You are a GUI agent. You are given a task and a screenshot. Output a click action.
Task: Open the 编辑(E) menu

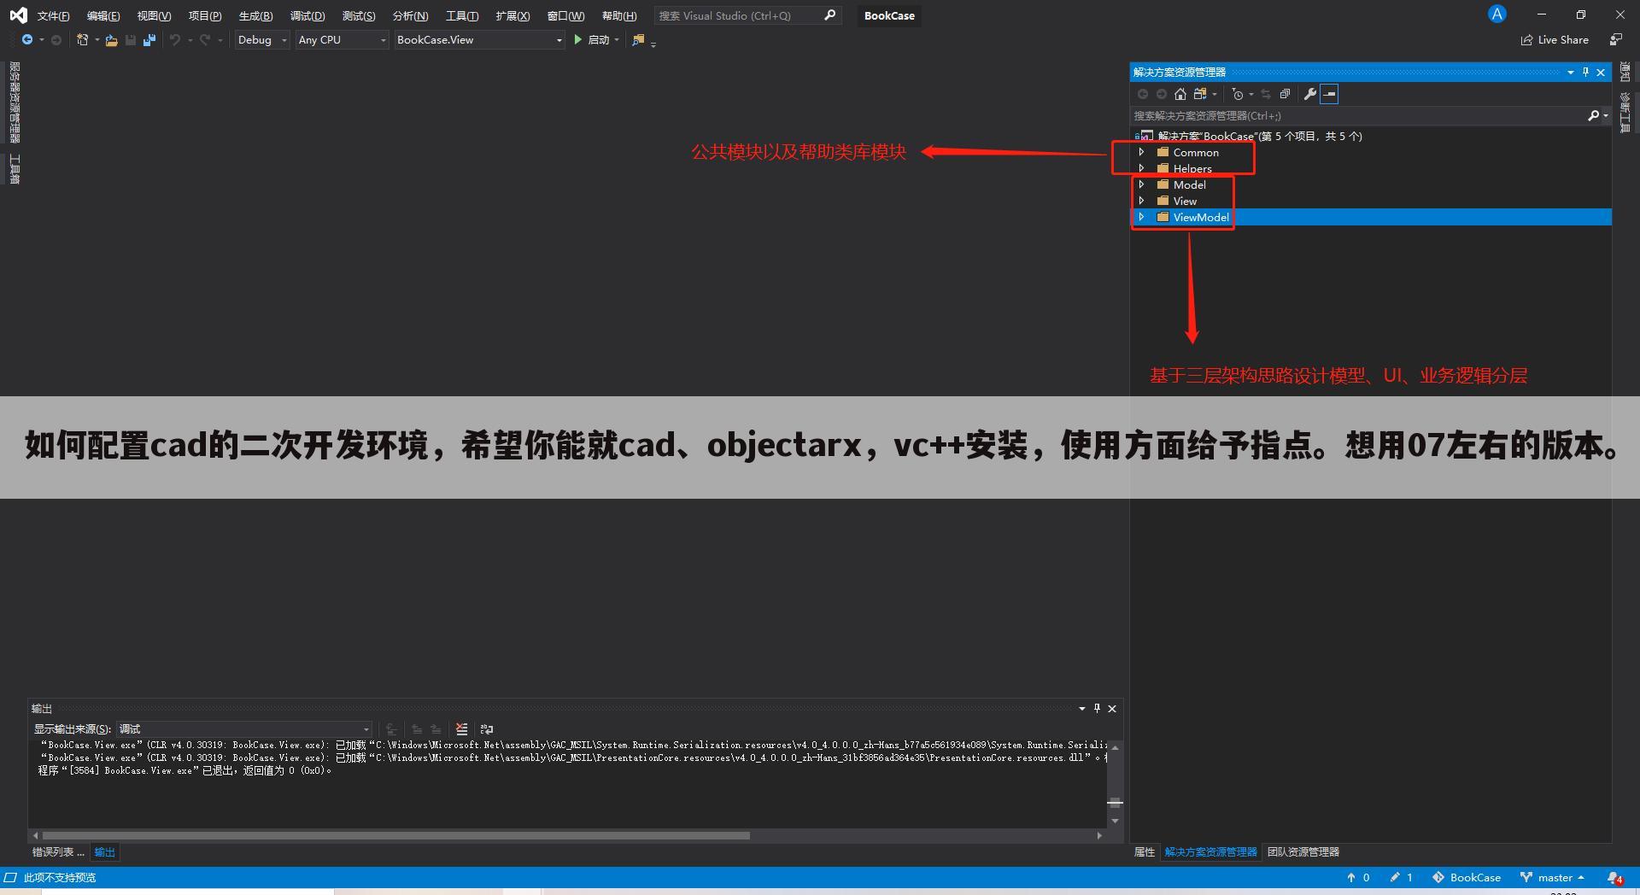click(x=103, y=15)
